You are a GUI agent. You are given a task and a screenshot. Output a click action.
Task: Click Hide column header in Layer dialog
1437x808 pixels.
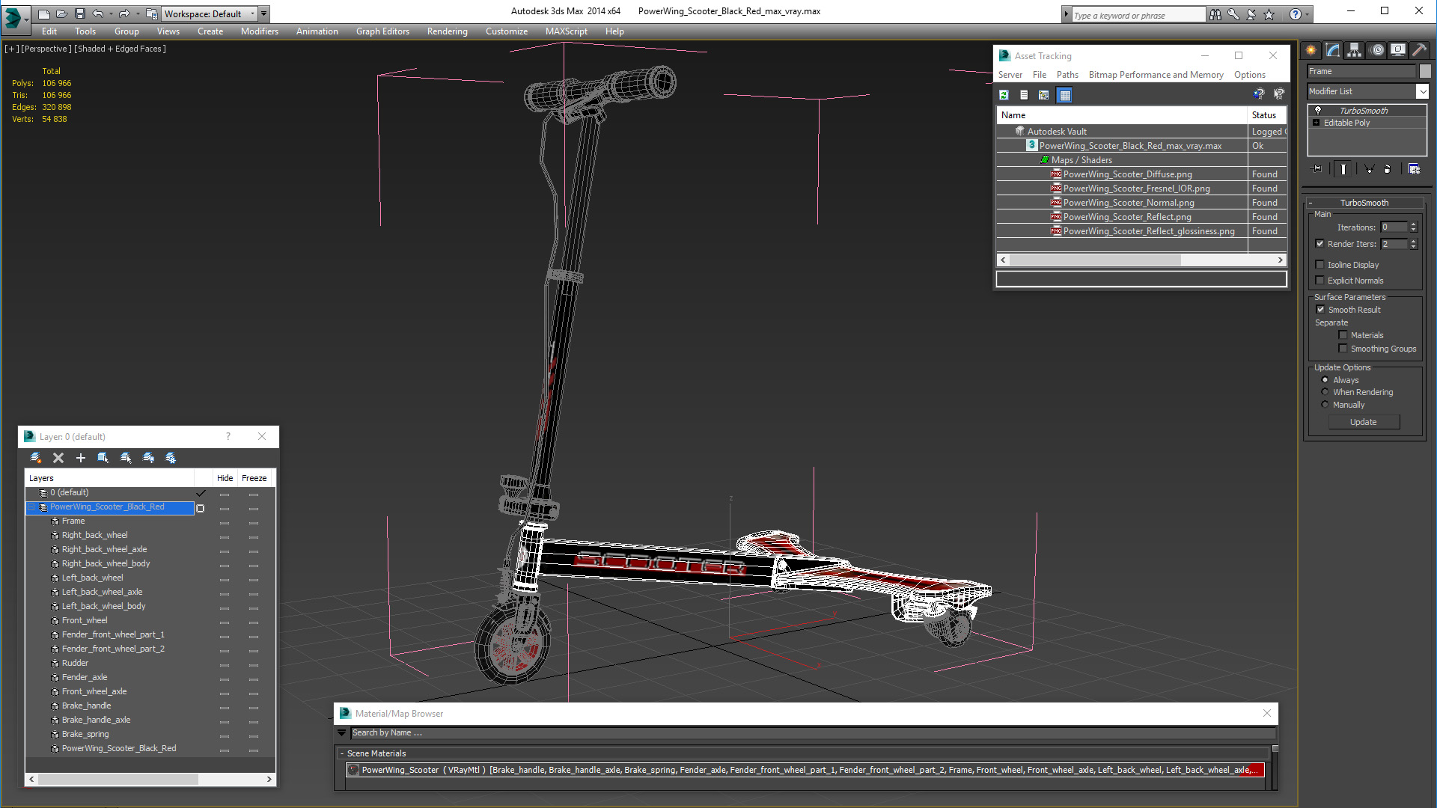click(225, 478)
